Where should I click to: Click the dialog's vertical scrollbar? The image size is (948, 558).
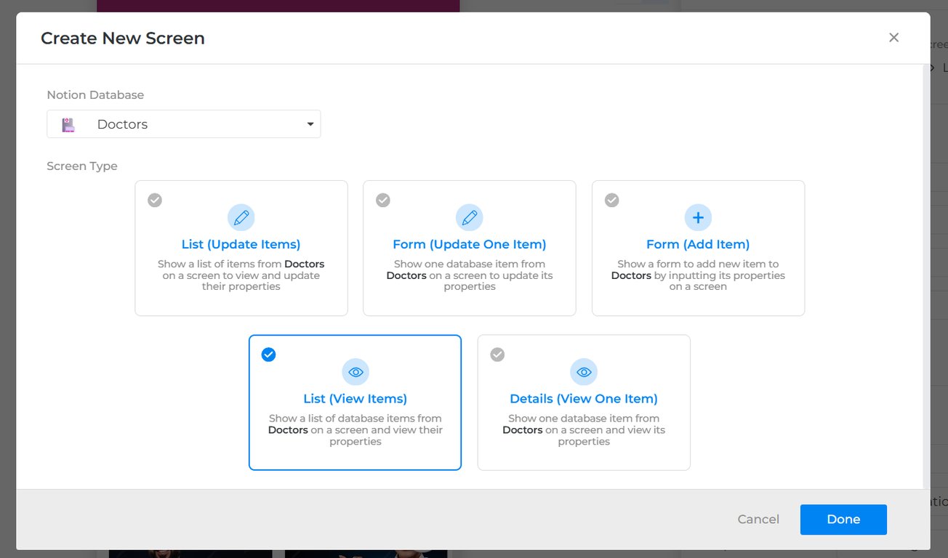(926, 276)
